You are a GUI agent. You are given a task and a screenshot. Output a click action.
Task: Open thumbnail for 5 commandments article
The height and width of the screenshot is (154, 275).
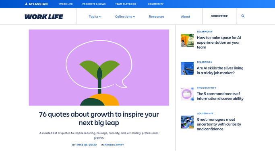(x=187, y=94)
